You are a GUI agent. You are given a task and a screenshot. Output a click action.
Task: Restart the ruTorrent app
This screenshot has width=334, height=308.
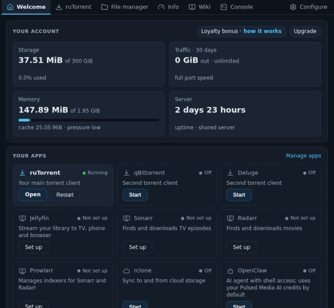coord(65,195)
